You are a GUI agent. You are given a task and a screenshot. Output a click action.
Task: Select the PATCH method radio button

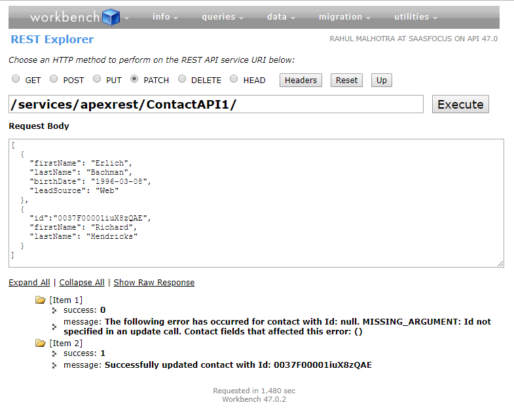pyautogui.click(x=134, y=79)
